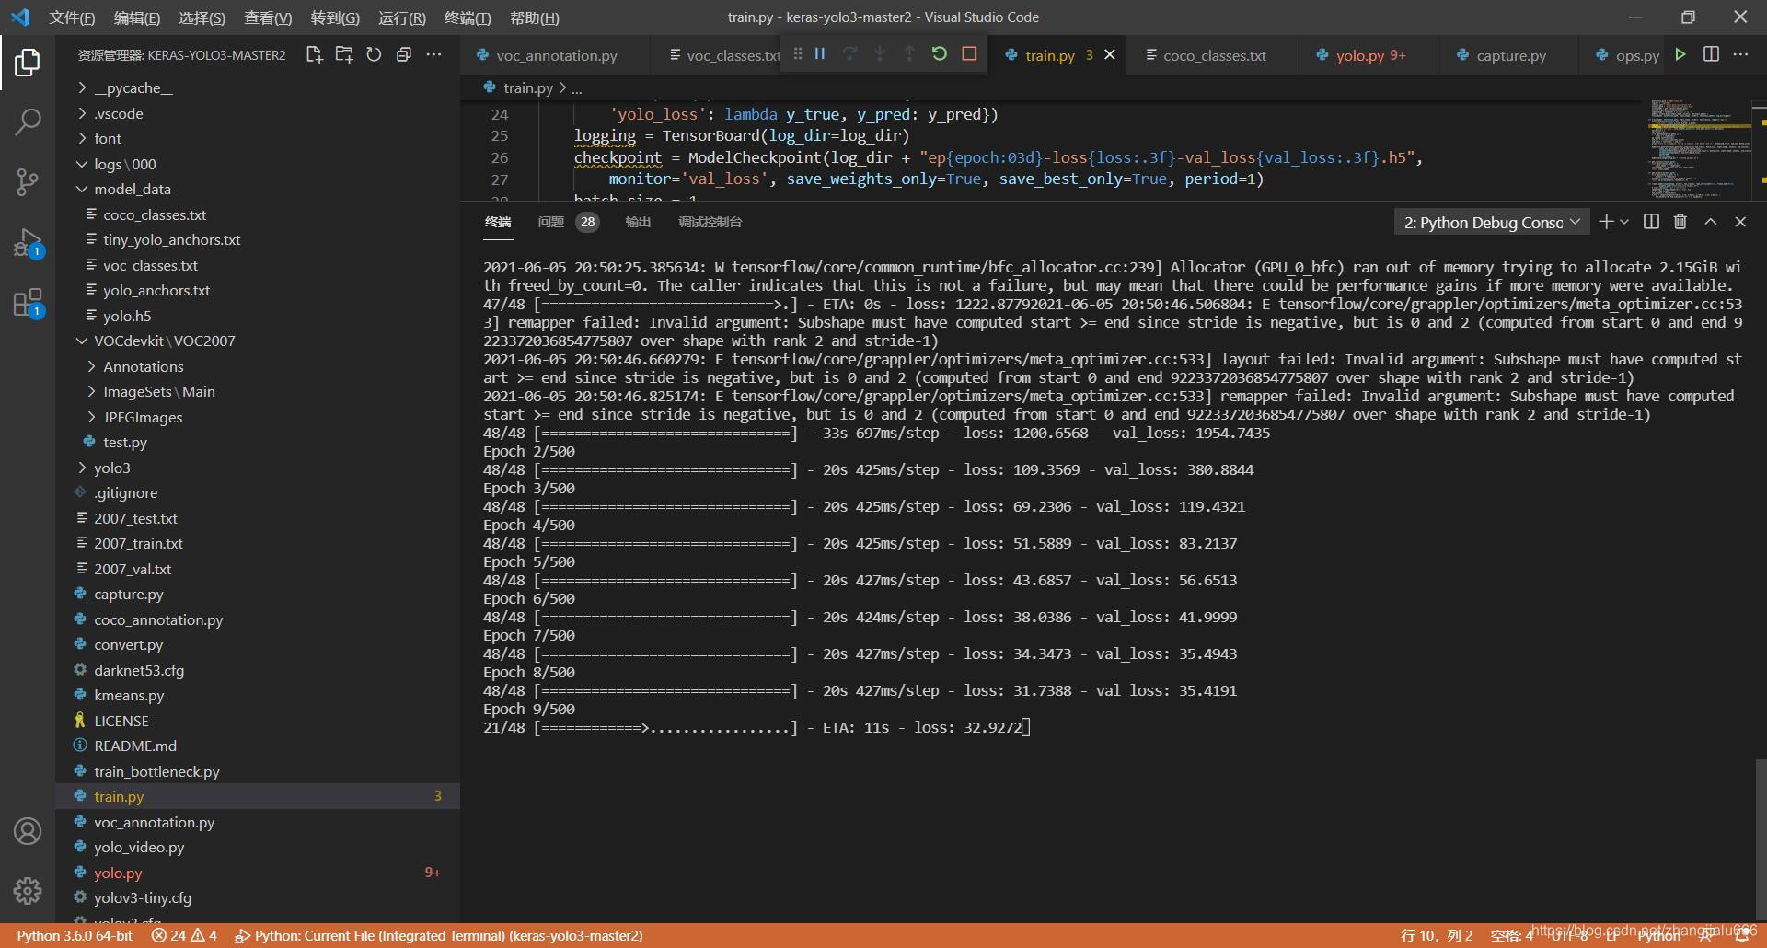1767x948 pixels.
Task: Open the 终端(T) menu
Action: (468, 17)
